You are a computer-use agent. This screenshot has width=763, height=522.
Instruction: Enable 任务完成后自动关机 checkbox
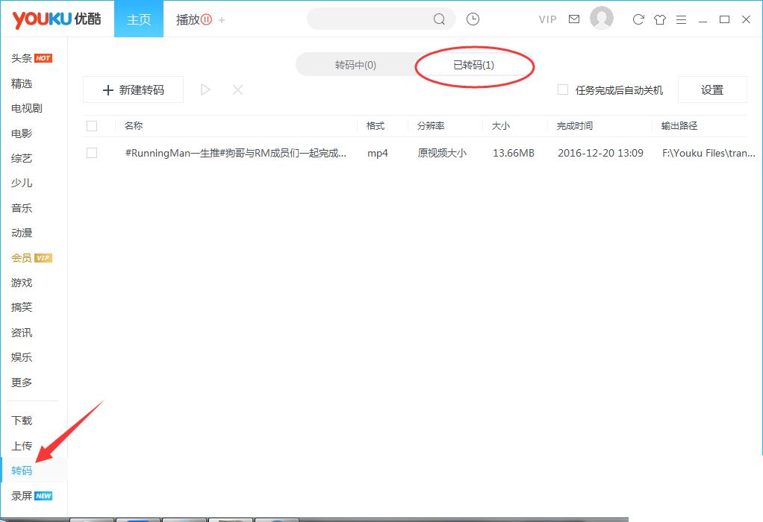click(x=562, y=89)
